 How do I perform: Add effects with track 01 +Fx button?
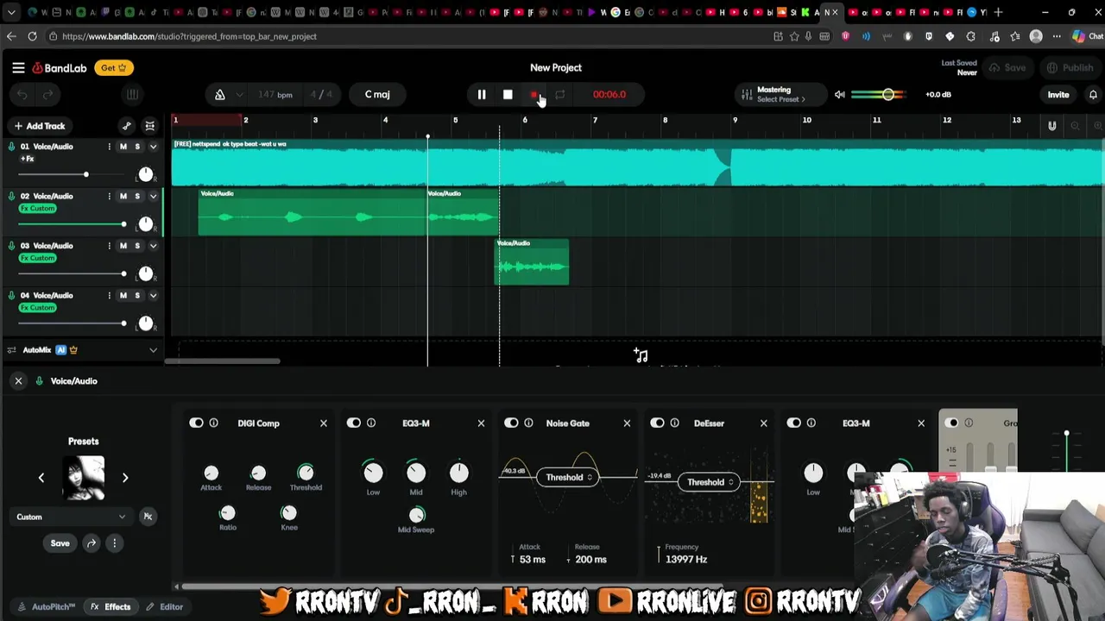[28, 159]
